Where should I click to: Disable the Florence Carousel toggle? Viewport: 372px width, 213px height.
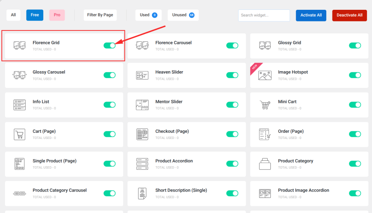[232, 45]
